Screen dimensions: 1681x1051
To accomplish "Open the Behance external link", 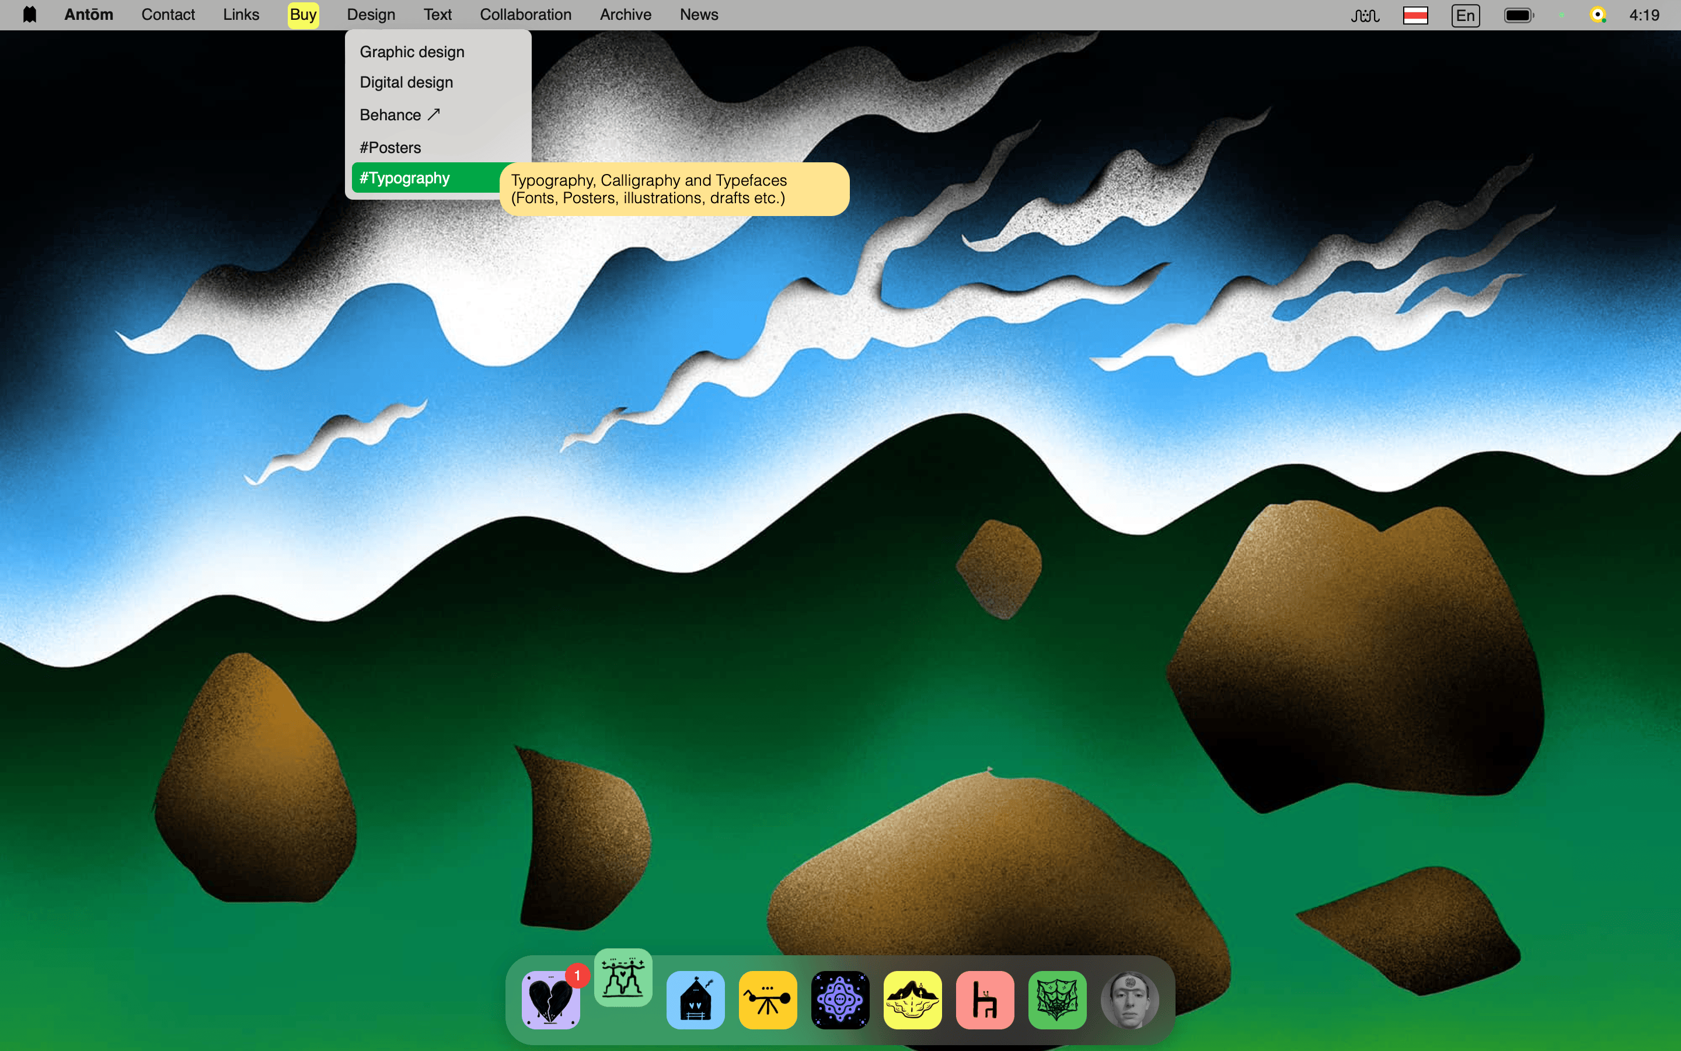I will (399, 114).
